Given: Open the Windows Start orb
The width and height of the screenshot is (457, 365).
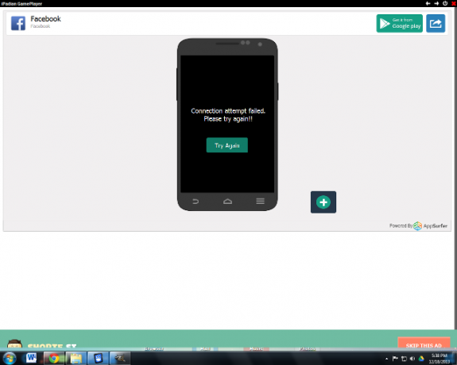Looking at the screenshot, I should (10, 358).
